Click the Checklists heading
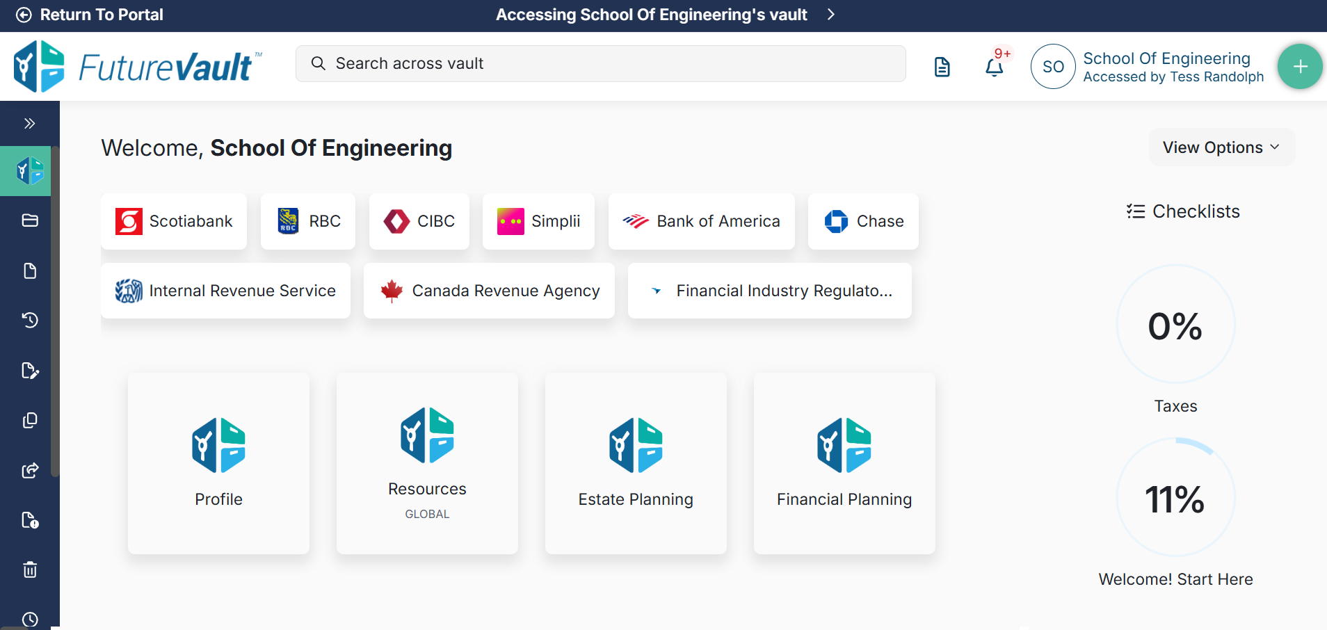The image size is (1327, 630). (1196, 211)
